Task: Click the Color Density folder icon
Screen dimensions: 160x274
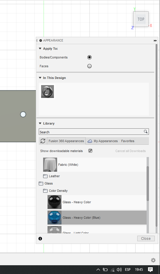Action: click(x=45, y=191)
